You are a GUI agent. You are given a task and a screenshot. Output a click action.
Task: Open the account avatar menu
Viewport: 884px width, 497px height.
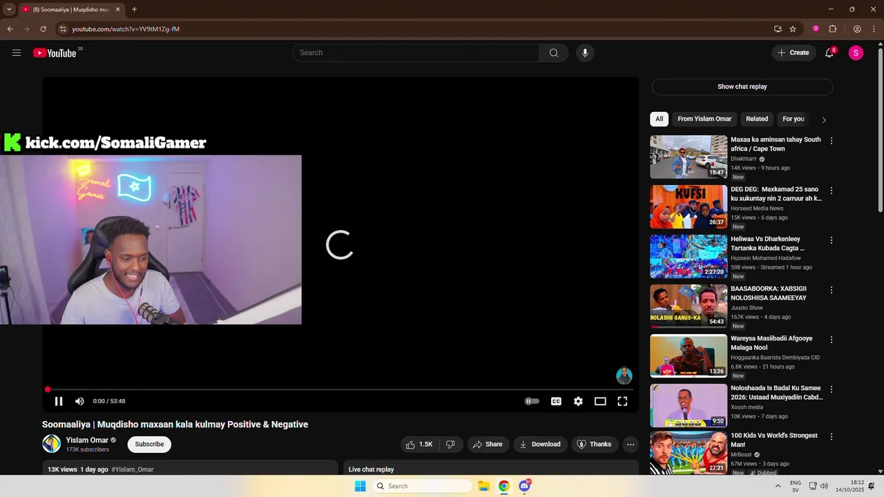pyautogui.click(x=856, y=53)
